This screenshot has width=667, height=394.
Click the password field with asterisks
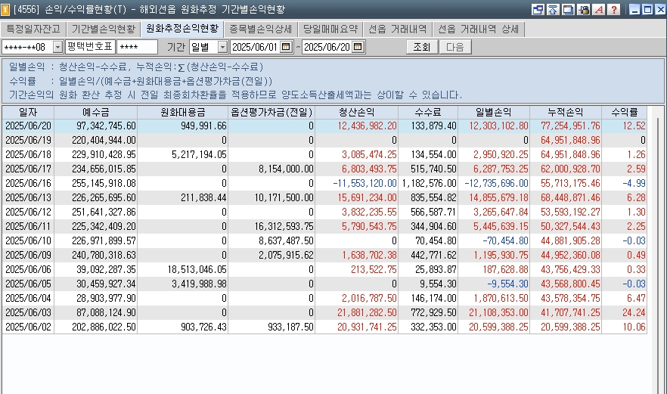click(137, 47)
